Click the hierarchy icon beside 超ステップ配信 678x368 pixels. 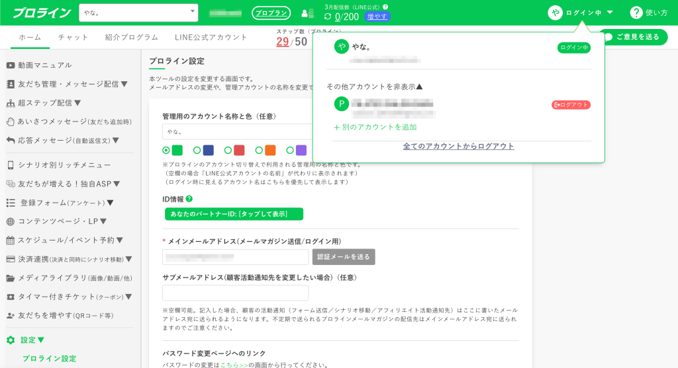point(11,103)
